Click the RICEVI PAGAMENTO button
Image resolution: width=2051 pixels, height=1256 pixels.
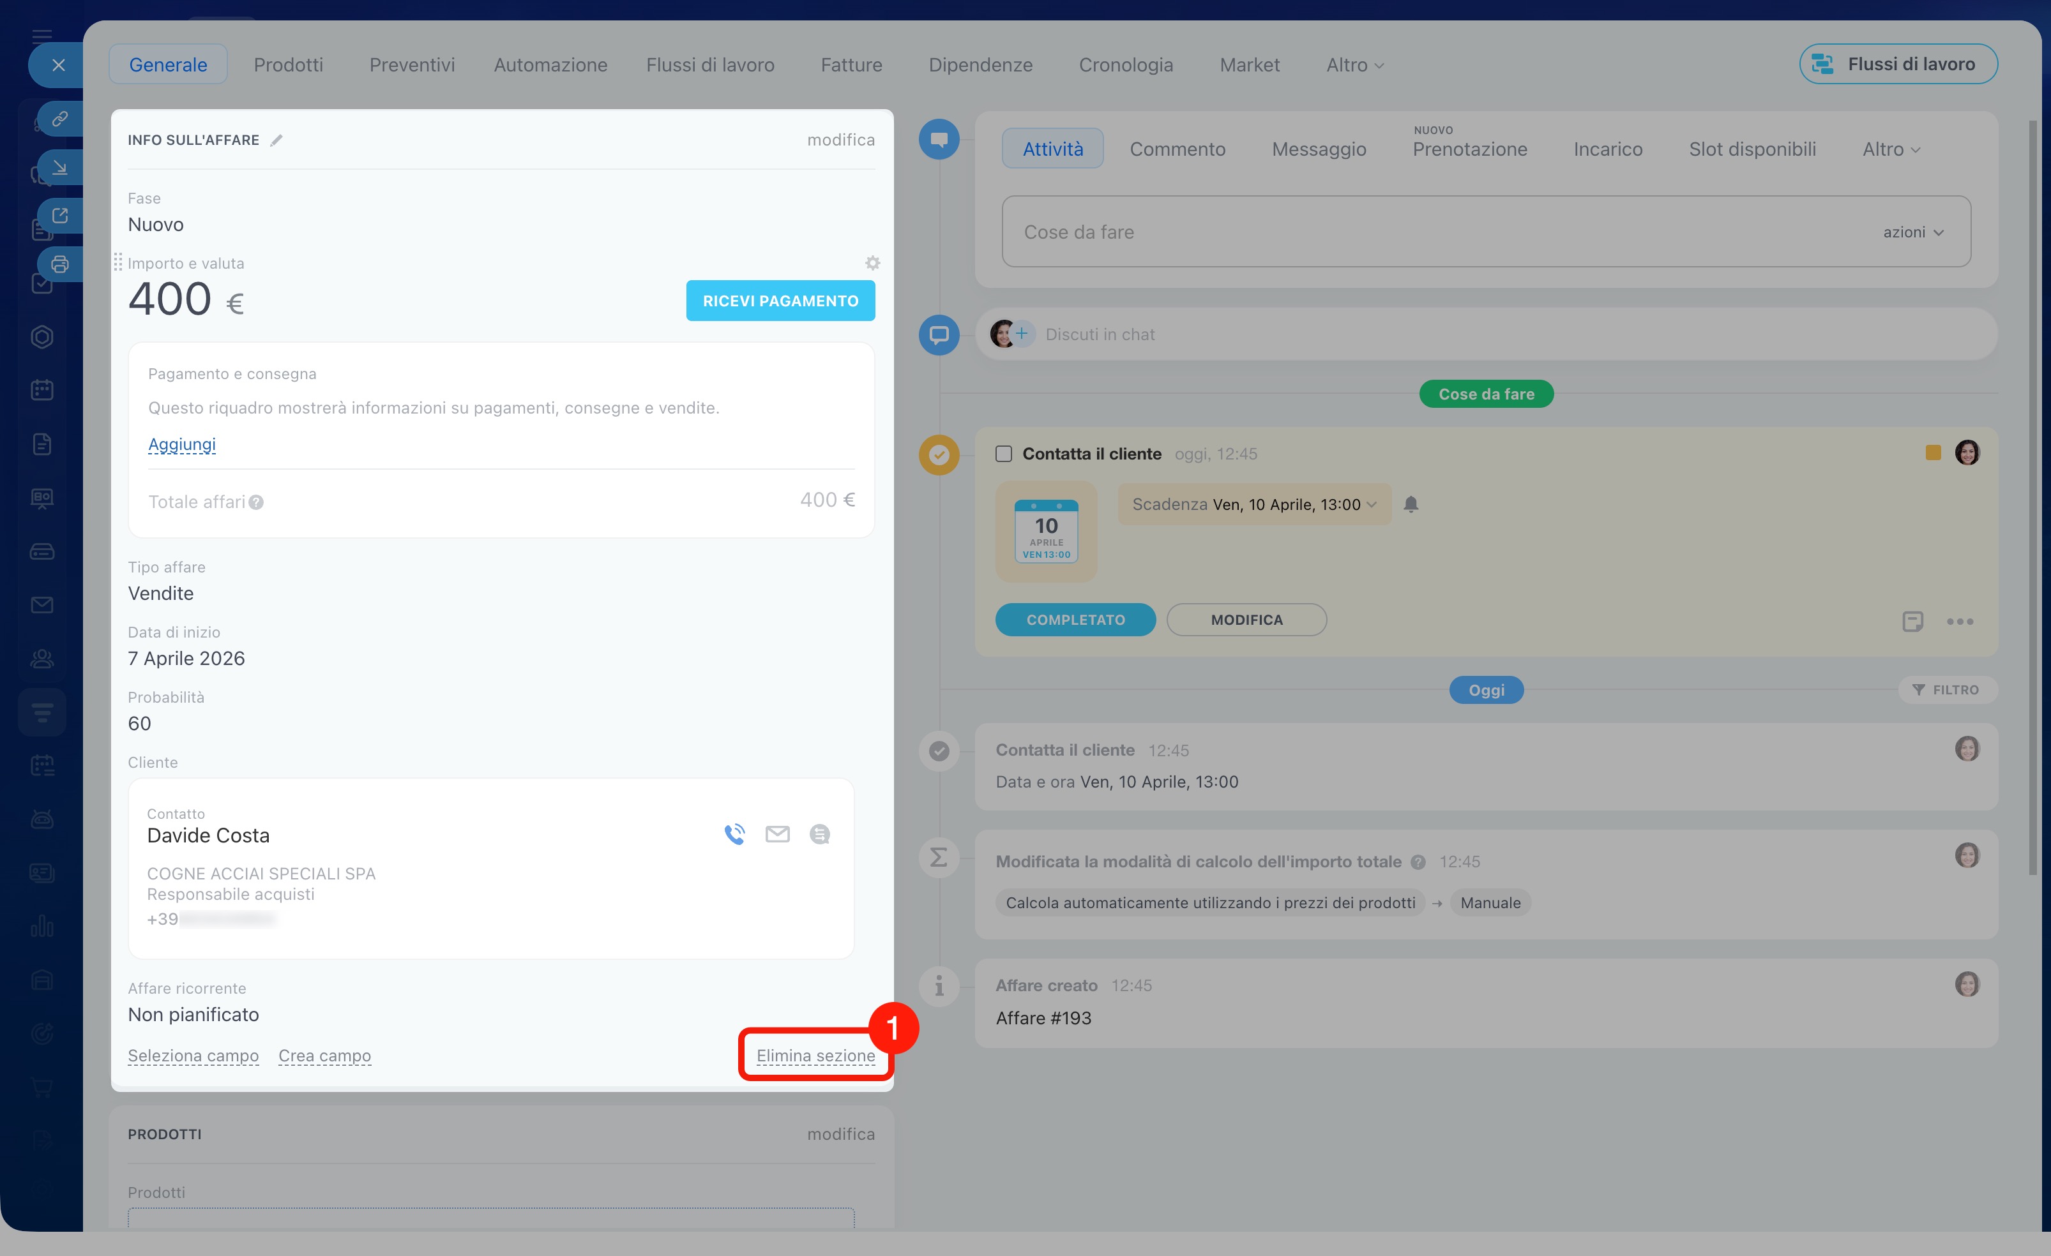[x=780, y=300]
